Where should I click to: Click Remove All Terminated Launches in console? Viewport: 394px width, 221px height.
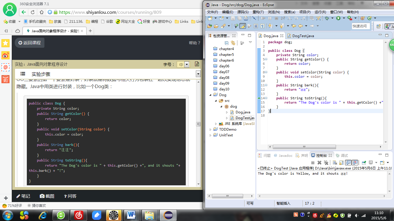326,163
